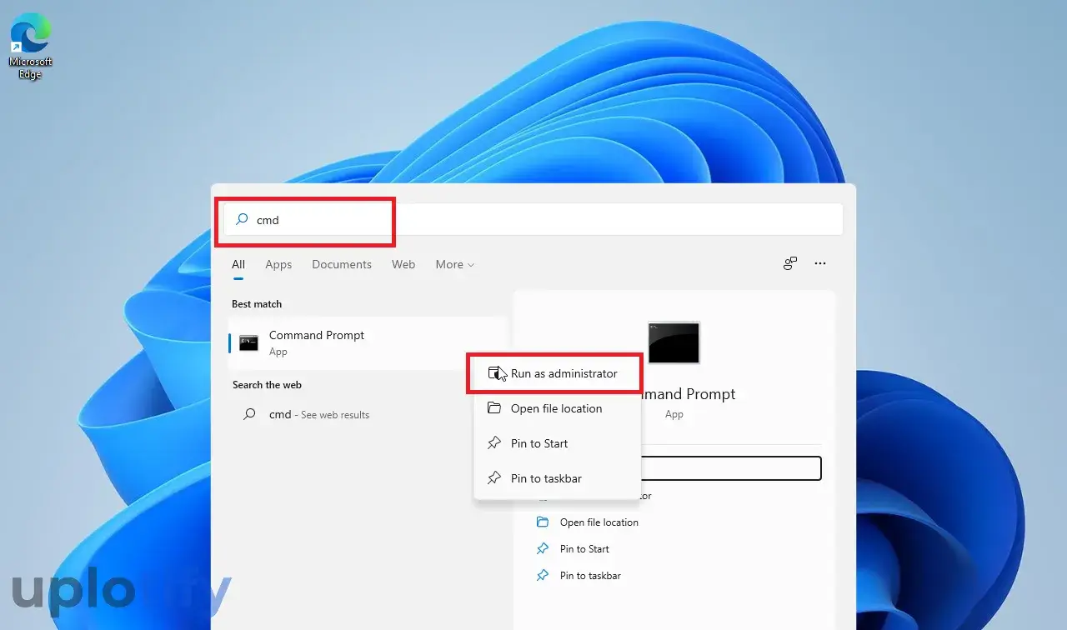Image resolution: width=1067 pixels, height=630 pixels.
Task: Click Pin to Start in the details pane
Action: click(584, 549)
